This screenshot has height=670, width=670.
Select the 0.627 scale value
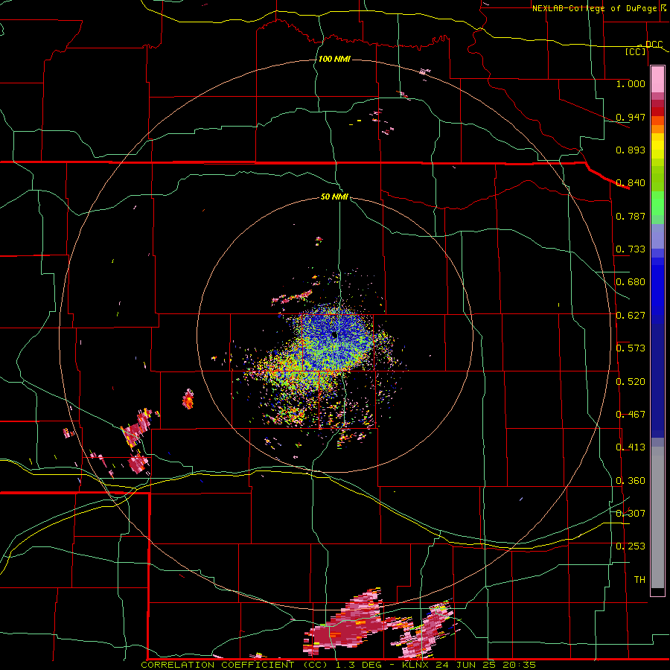(x=631, y=316)
